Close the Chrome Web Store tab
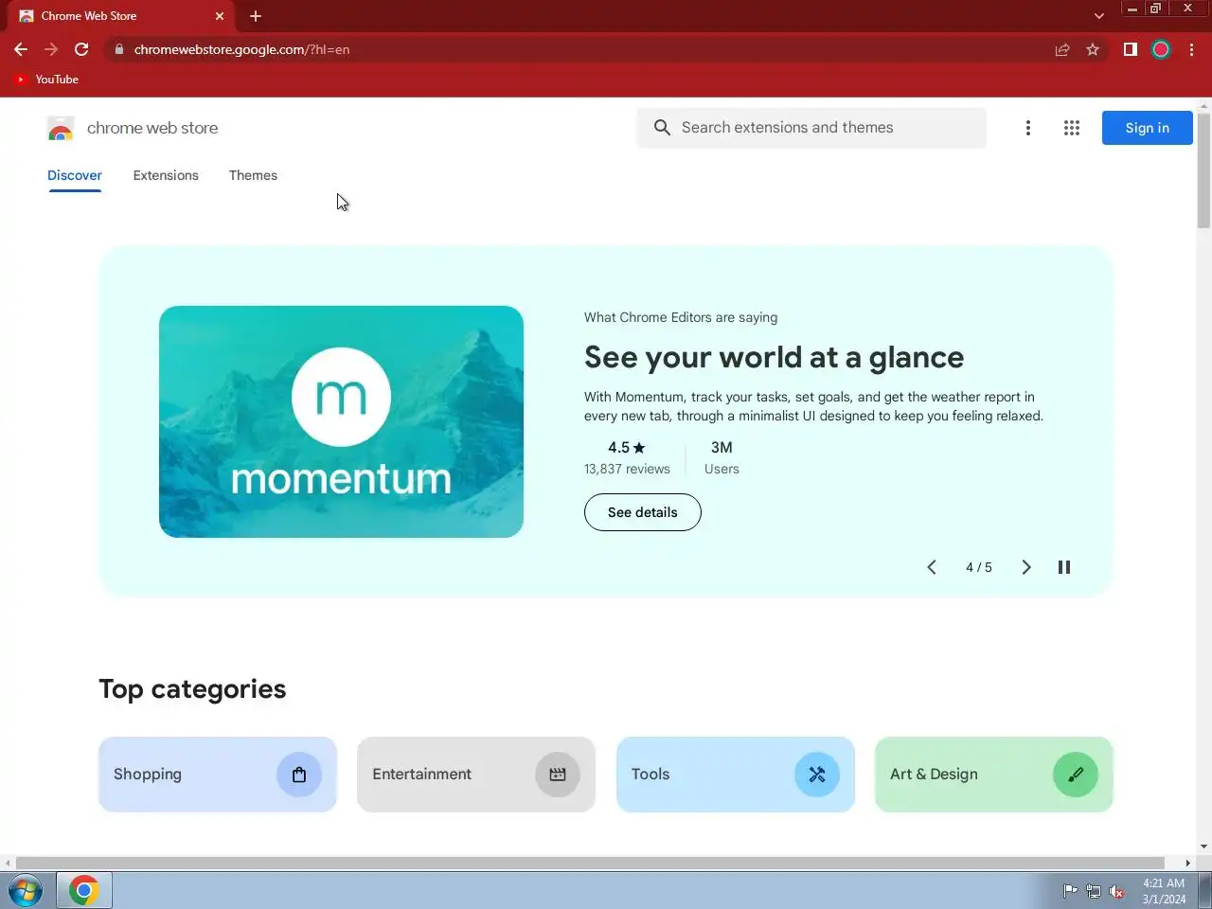The width and height of the screenshot is (1212, 909). pyautogui.click(x=220, y=16)
